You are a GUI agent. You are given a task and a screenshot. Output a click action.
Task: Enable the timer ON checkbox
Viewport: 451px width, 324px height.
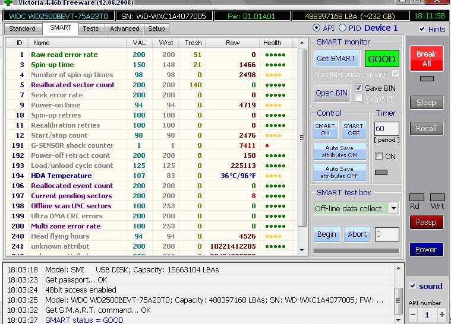click(x=379, y=156)
